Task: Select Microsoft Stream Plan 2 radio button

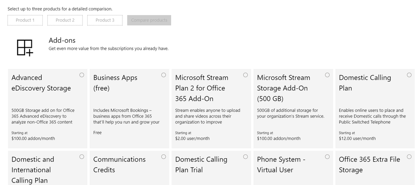Action: [245, 75]
